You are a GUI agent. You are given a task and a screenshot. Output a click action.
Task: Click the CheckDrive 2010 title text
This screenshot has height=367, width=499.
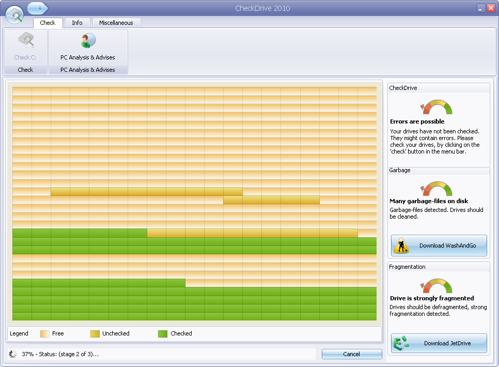pos(262,8)
